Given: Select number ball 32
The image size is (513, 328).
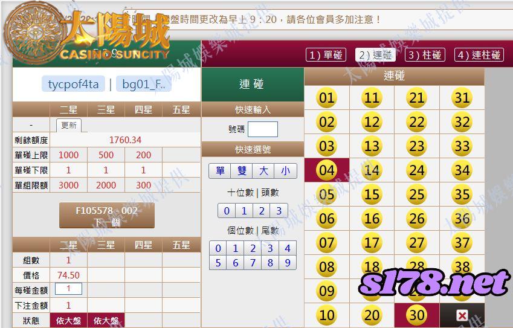Looking at the screenshot, I should click(x=462, y=122).
